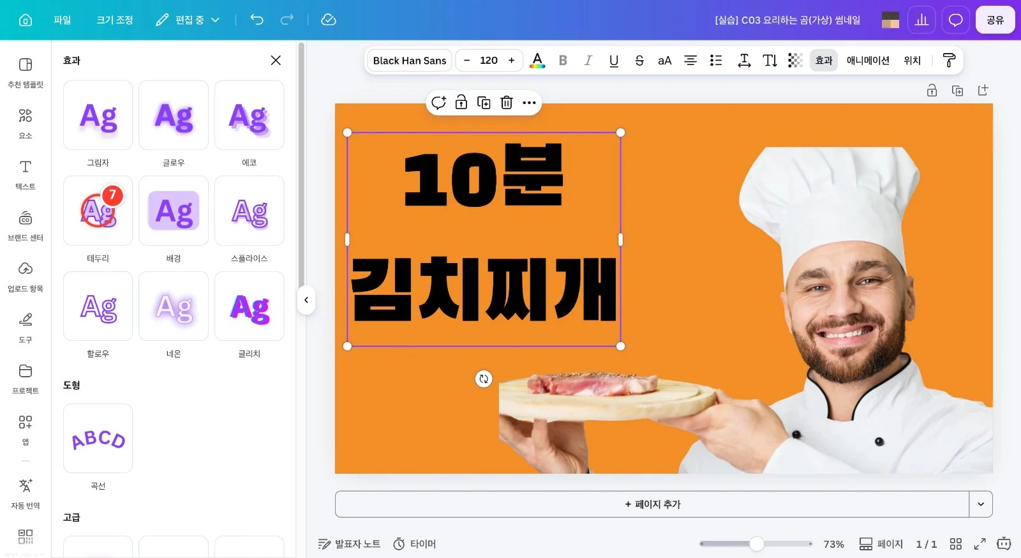This screenshot has height=558, width=1021.
Task: Open the 자동 번역 tool
Action: 26,494
